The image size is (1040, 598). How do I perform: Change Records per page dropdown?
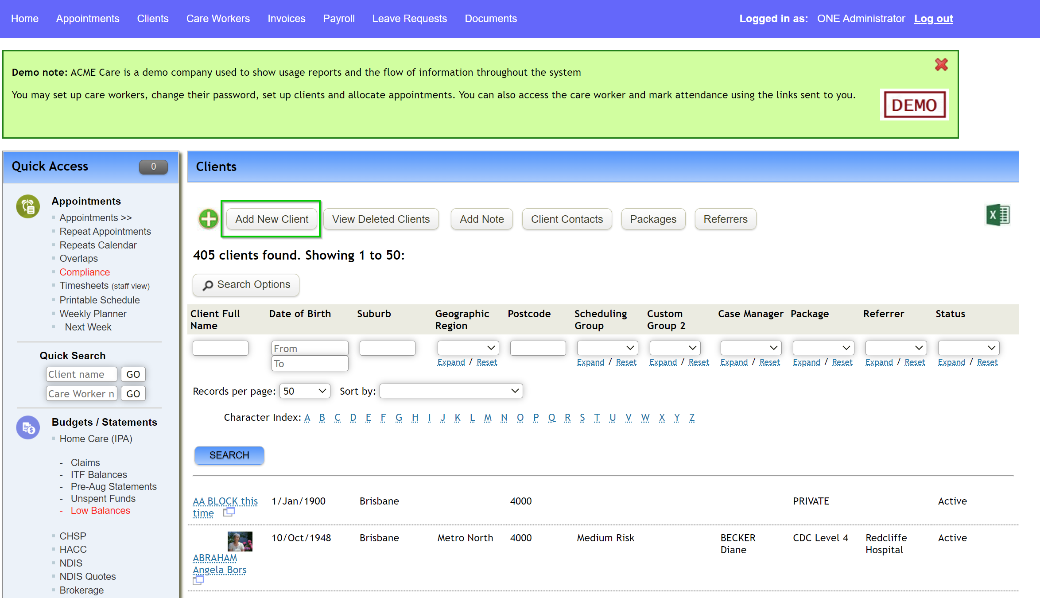click(304, 391)
